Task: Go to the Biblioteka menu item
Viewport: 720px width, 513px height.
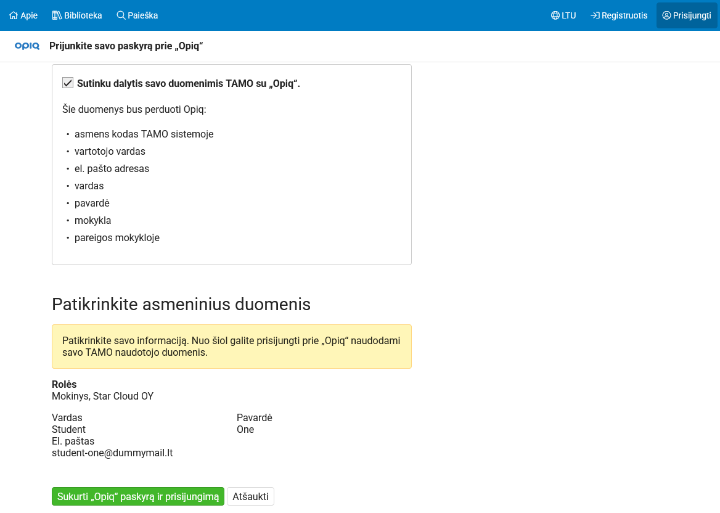Action: pyautogui.click(x=83, y=15)
